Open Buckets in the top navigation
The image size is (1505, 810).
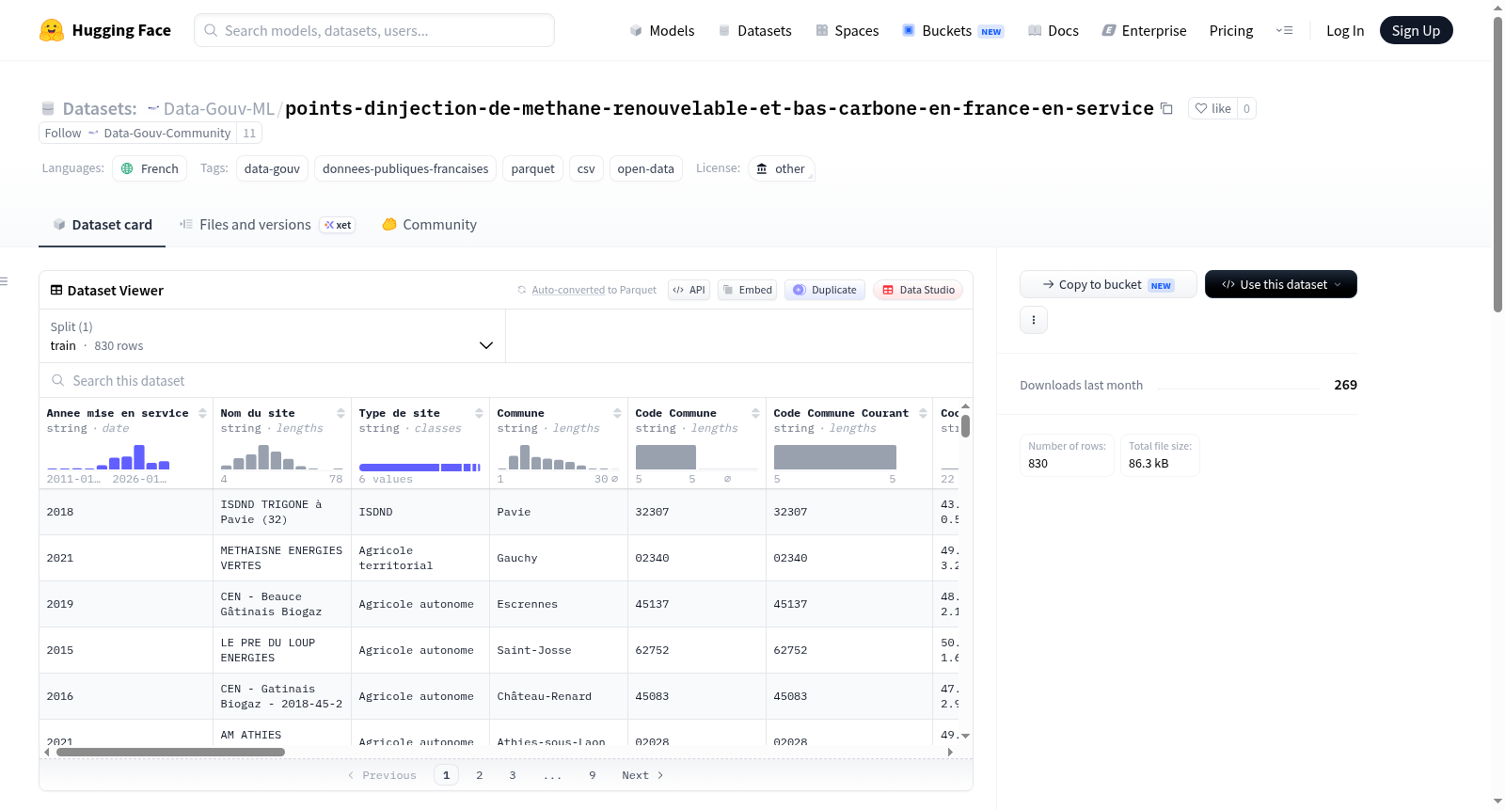(953, 30)
